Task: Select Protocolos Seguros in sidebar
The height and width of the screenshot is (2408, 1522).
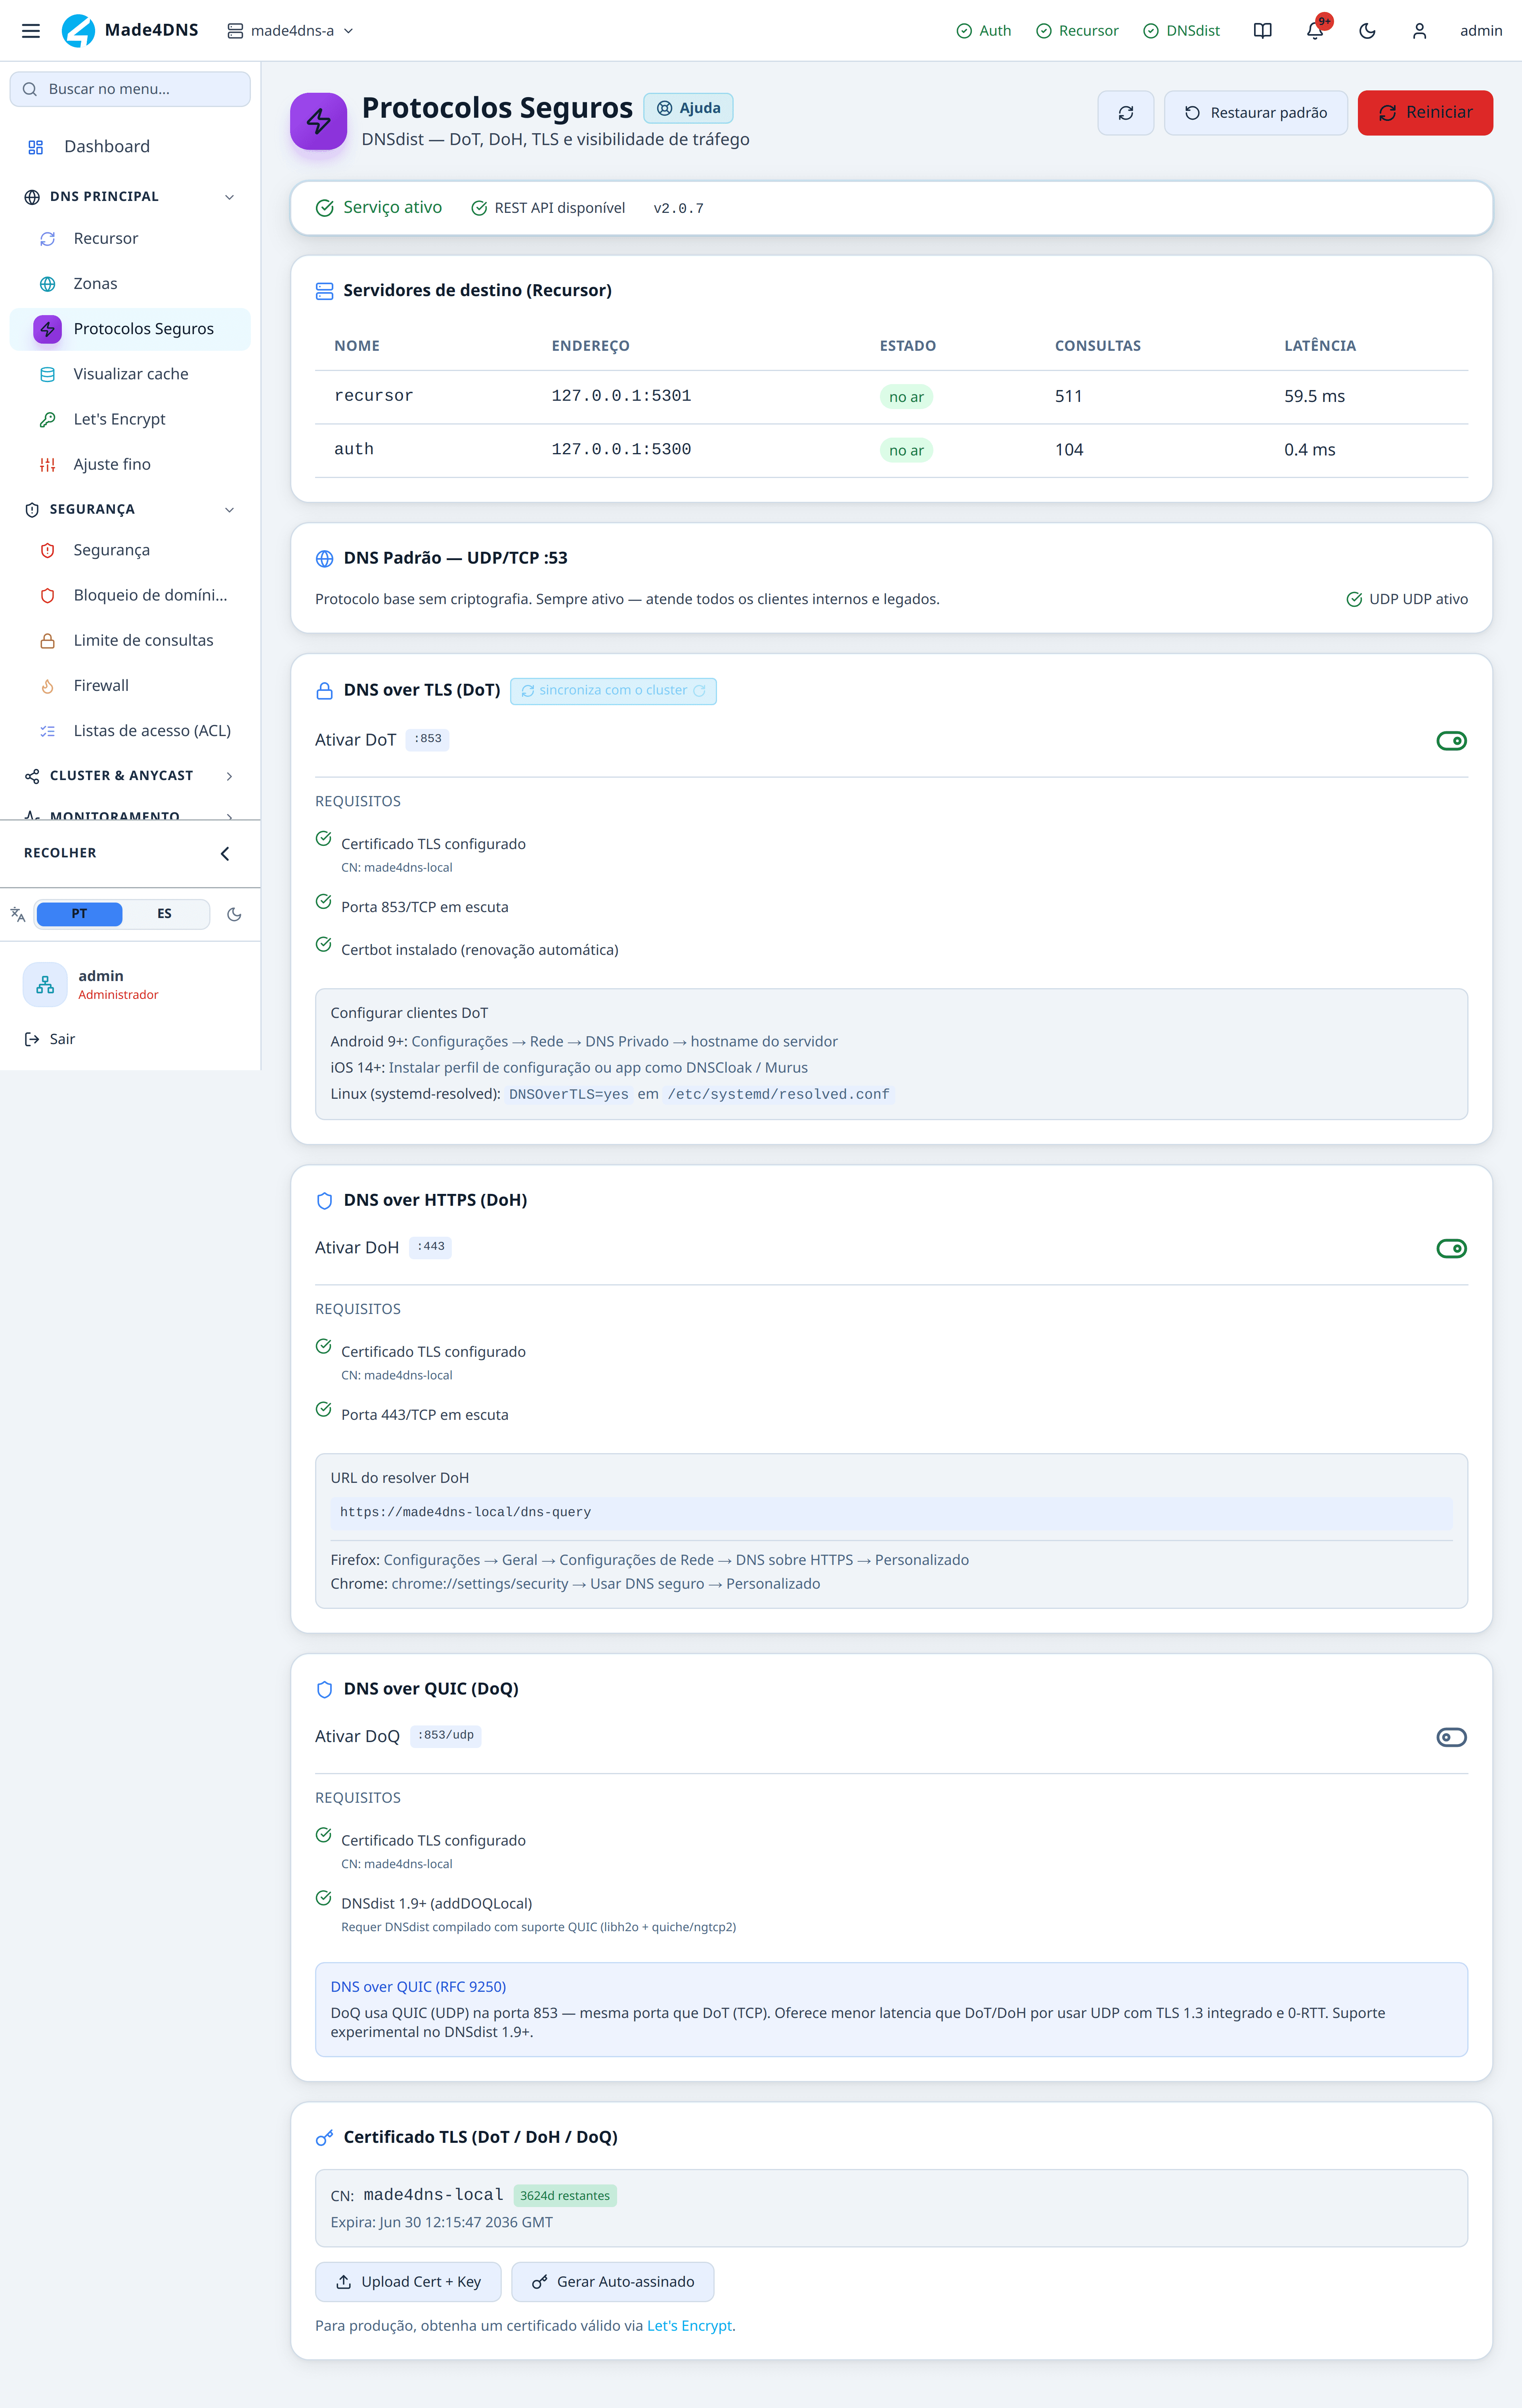Action: [130, 329]
